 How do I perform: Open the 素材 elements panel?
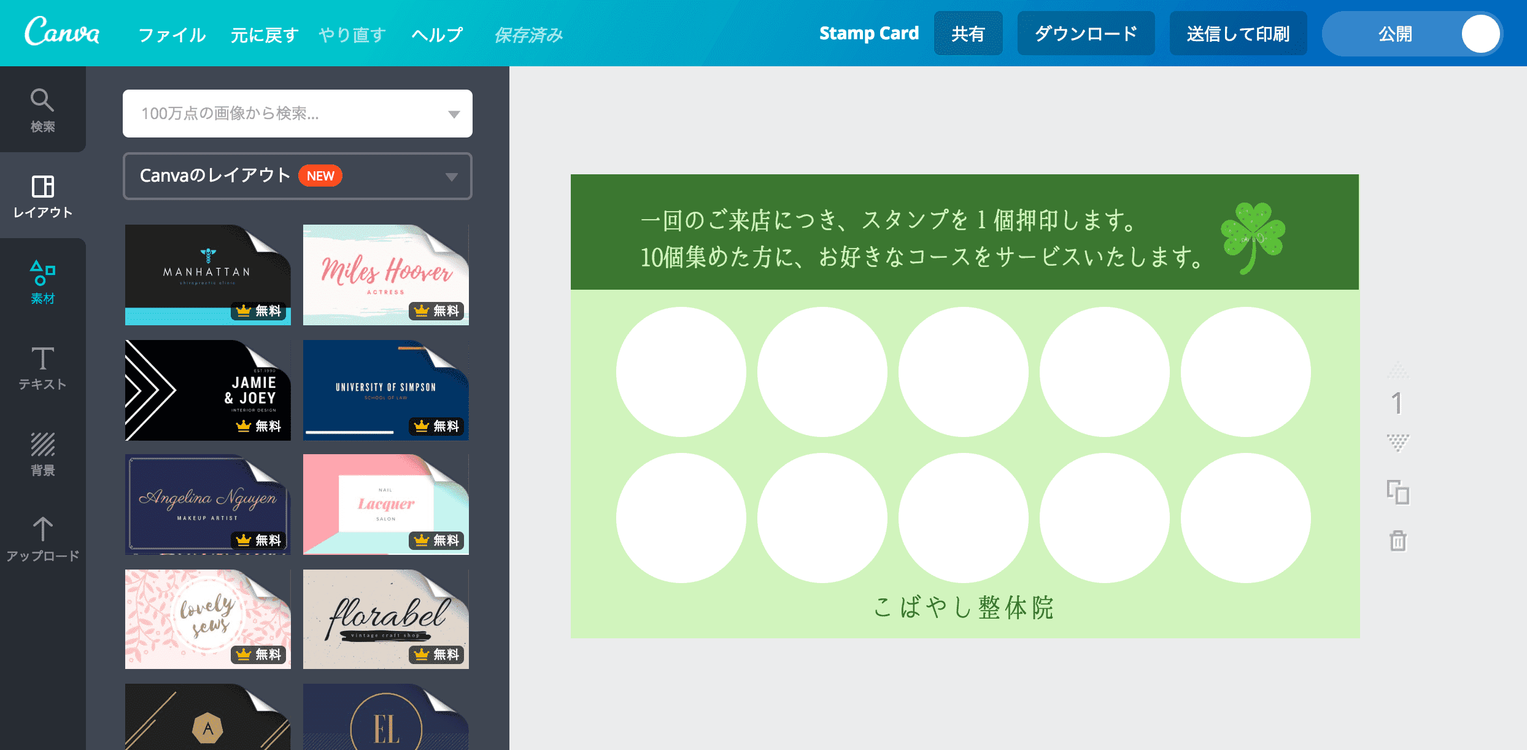pos(41,282)
